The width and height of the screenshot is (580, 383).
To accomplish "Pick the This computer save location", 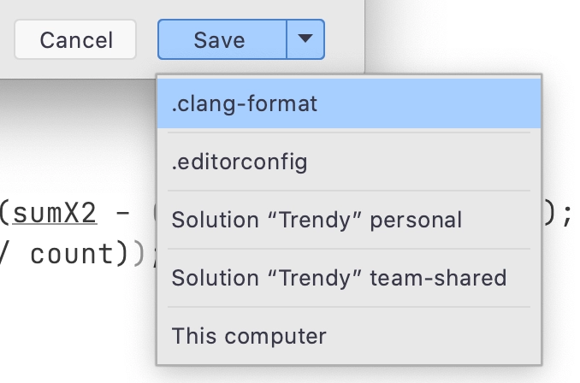I will (349, 336).
